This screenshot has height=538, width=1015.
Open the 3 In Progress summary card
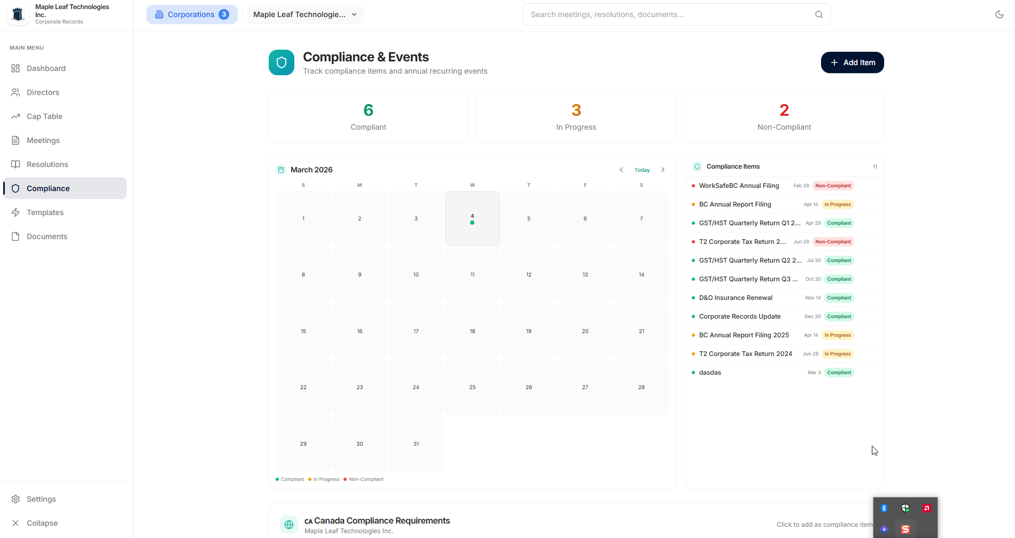click(x=576, y=116)
